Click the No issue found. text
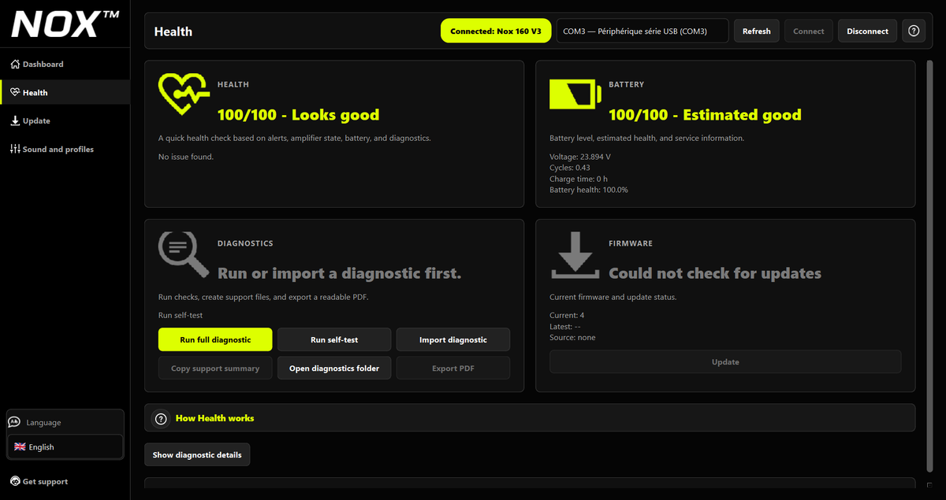Image resolution: width=946 pixels, height=500 pixels. [x=186, y=157]
